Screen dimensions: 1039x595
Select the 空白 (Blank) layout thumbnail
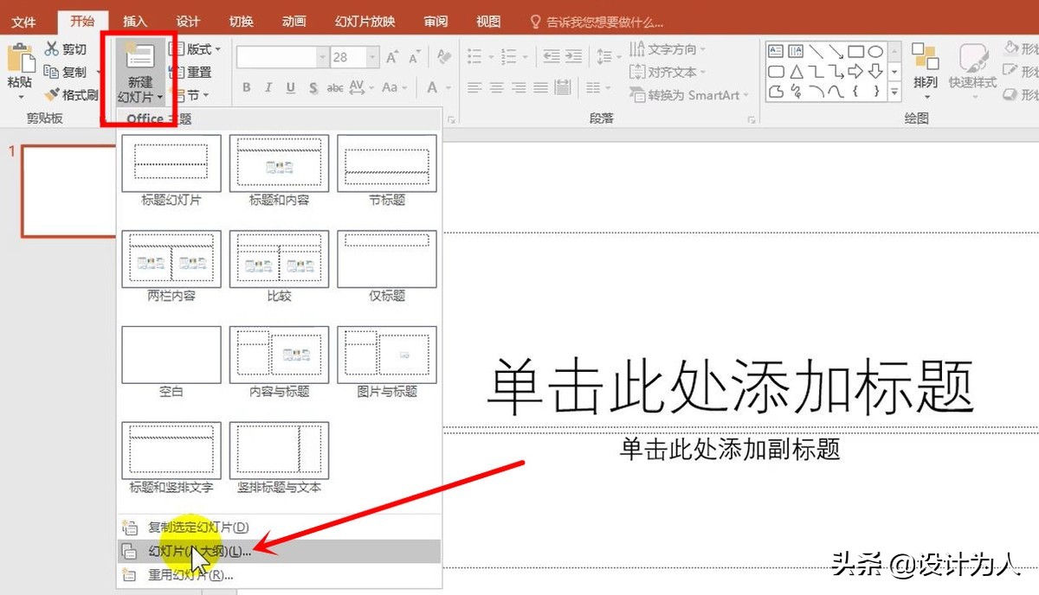pyautogui.click(x=171, y=355)
